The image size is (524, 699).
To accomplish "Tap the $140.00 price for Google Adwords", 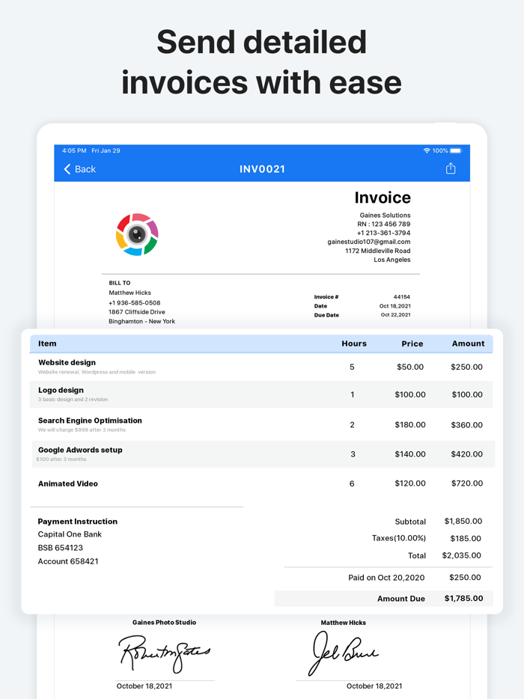I will pyautogui.click(x=410, y=454).
